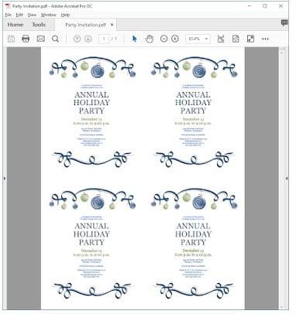Viewport: 296px width, 314px height.
Task: Click the top-left Annual Holiday Party invitation
Action: tap(92, 111)
